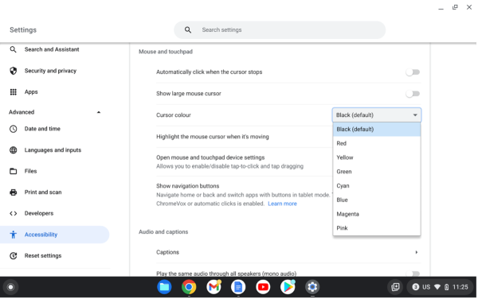
Task: Click the battery icon in system tray
Action: click(x=447, y=287)
